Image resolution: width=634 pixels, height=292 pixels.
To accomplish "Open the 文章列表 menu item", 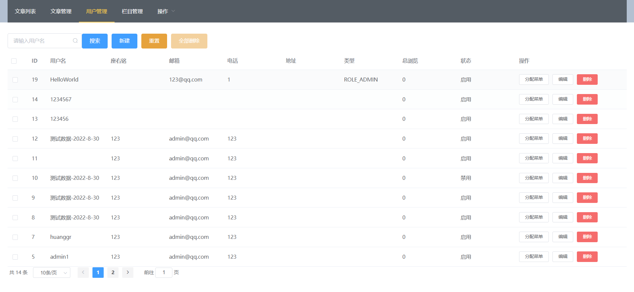I will pyautogui.click(x=25, y=11).
